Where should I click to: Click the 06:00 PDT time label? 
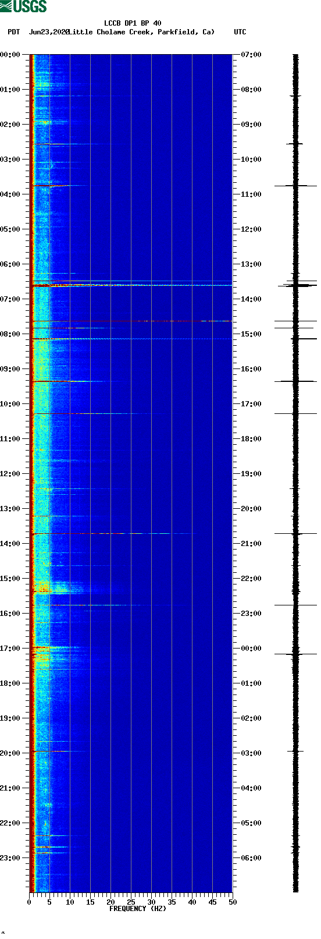click(x=10, y=264)
